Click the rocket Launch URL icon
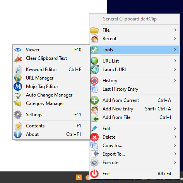 coord(94,69)
